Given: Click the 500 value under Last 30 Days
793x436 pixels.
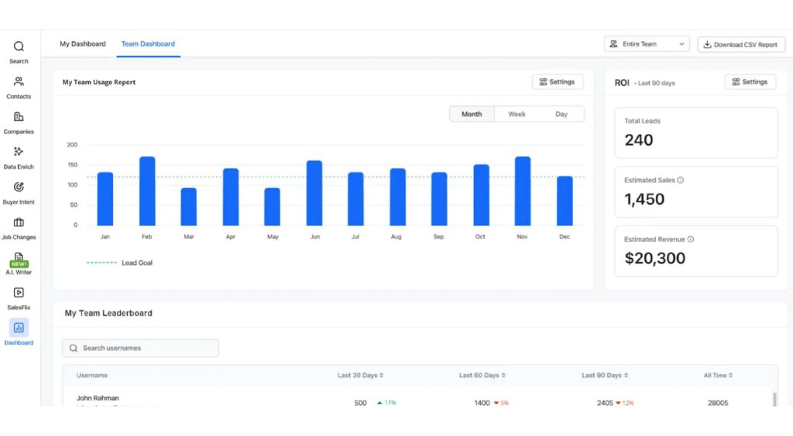Looking at the screenshot, I should pyautogui.click(x=361, y=403).
